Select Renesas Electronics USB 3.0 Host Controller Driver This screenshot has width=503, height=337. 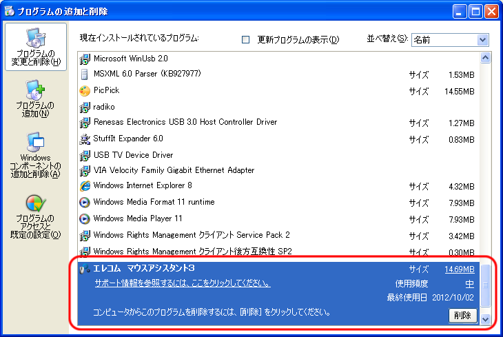278,122
